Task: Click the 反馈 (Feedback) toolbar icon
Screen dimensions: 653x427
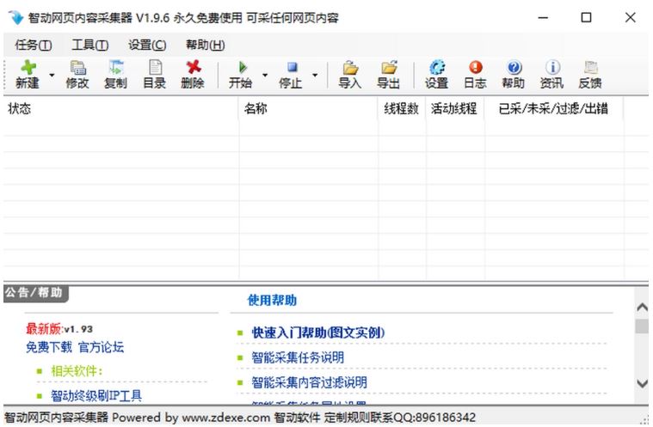Action: point(590,67)
